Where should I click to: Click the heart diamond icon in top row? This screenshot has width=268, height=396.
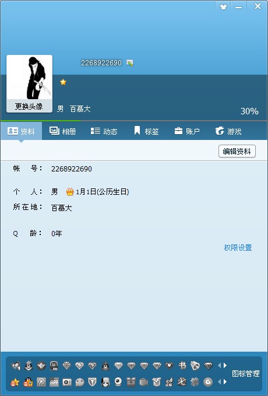(x=170, y=365)
